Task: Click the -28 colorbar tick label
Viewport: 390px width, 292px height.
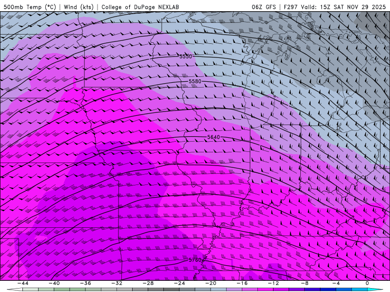Action: [x=148, y=283]
